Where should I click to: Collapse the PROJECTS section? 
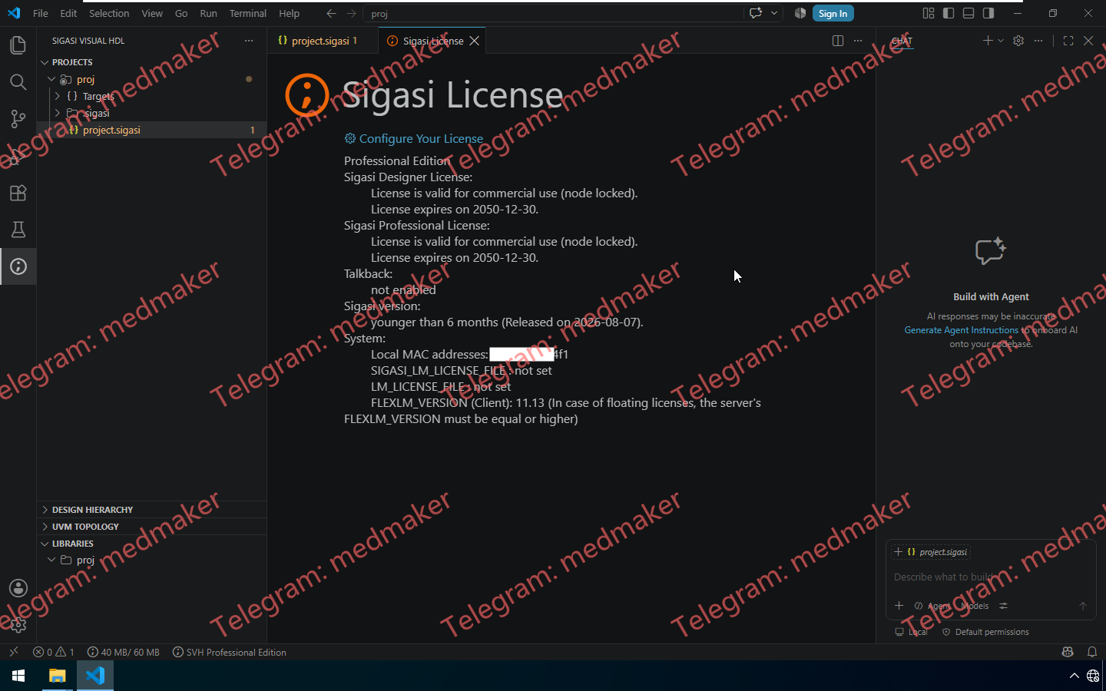tap(45, 62)
